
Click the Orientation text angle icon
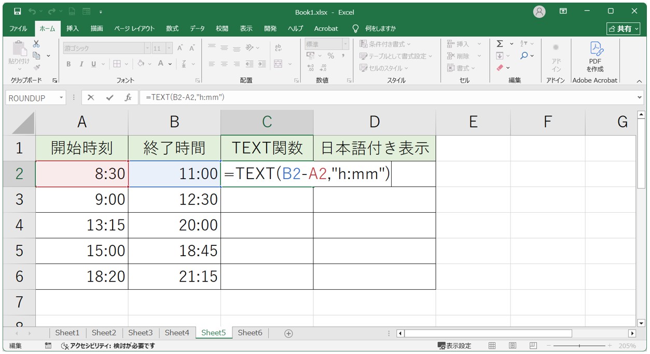250,48
